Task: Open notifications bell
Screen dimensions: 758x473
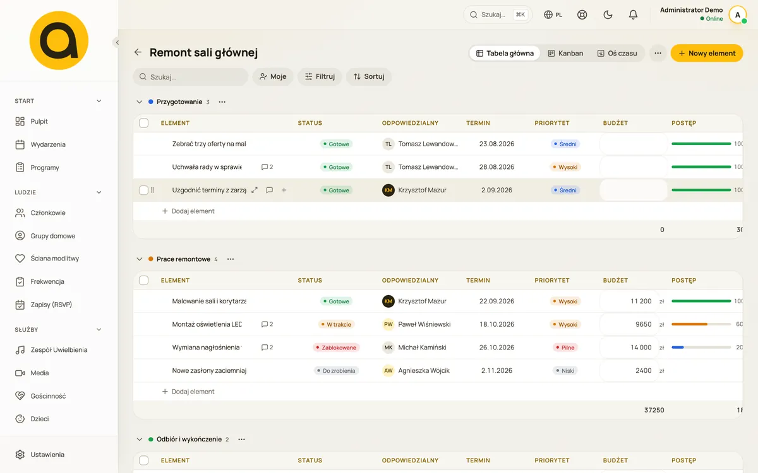Action: point(633,15)
